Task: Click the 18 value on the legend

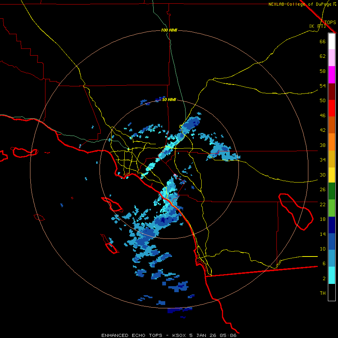Action: click(323, 219)
